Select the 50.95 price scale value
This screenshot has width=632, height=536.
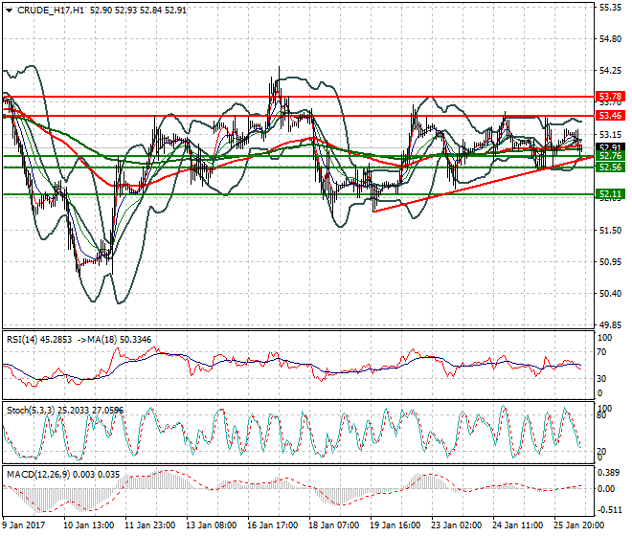click(610, 262)
